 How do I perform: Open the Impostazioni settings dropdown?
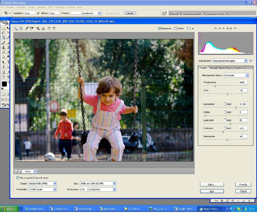[245, 61]
